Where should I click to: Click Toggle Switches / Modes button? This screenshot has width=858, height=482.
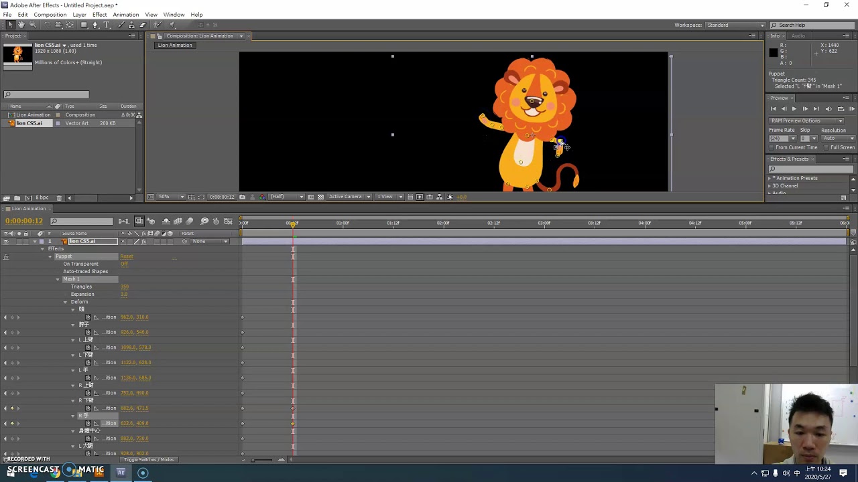pyautogui.click(x=149, y=459)
